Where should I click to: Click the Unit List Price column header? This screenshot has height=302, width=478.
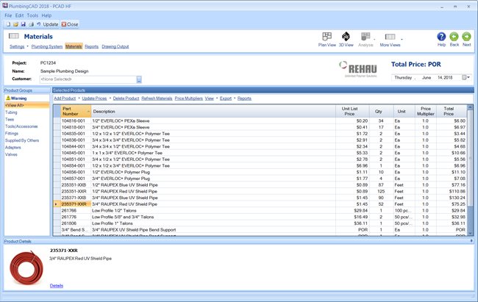click(x=352, y=111)
